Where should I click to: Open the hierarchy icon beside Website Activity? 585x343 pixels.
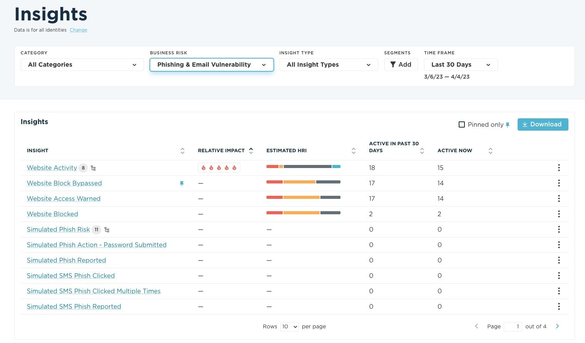click(93, 168)
